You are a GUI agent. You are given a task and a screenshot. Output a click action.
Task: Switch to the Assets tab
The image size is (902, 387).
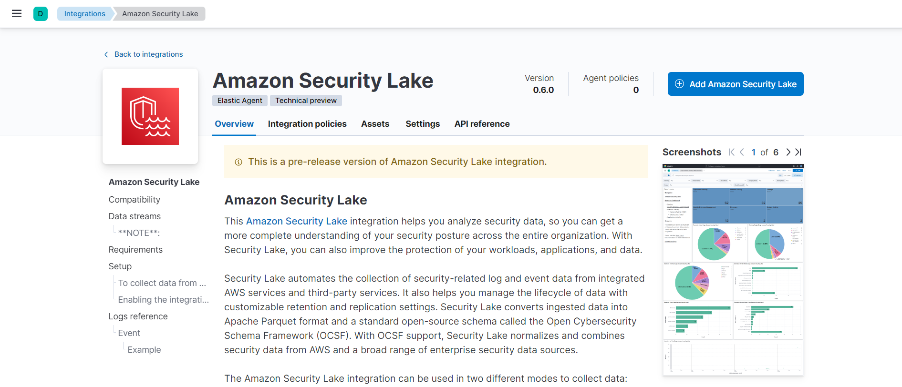point(375,124)
